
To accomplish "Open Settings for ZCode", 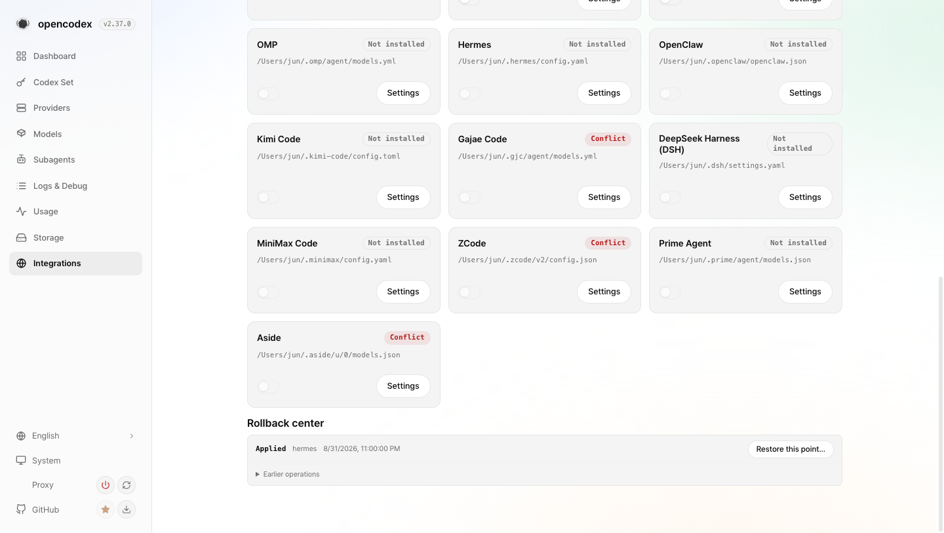I will click(604, 292).
